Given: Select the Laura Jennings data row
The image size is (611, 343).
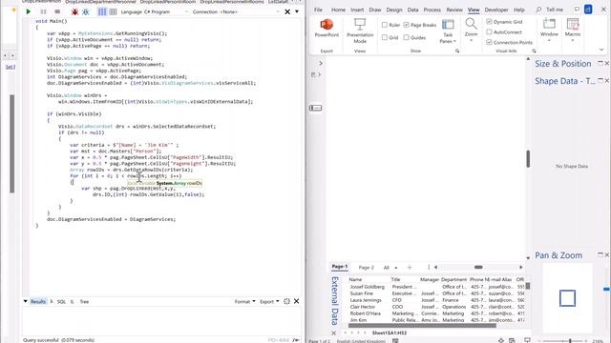Looking at the screenshot, I should pyautogui.click(x=436, y=300).
